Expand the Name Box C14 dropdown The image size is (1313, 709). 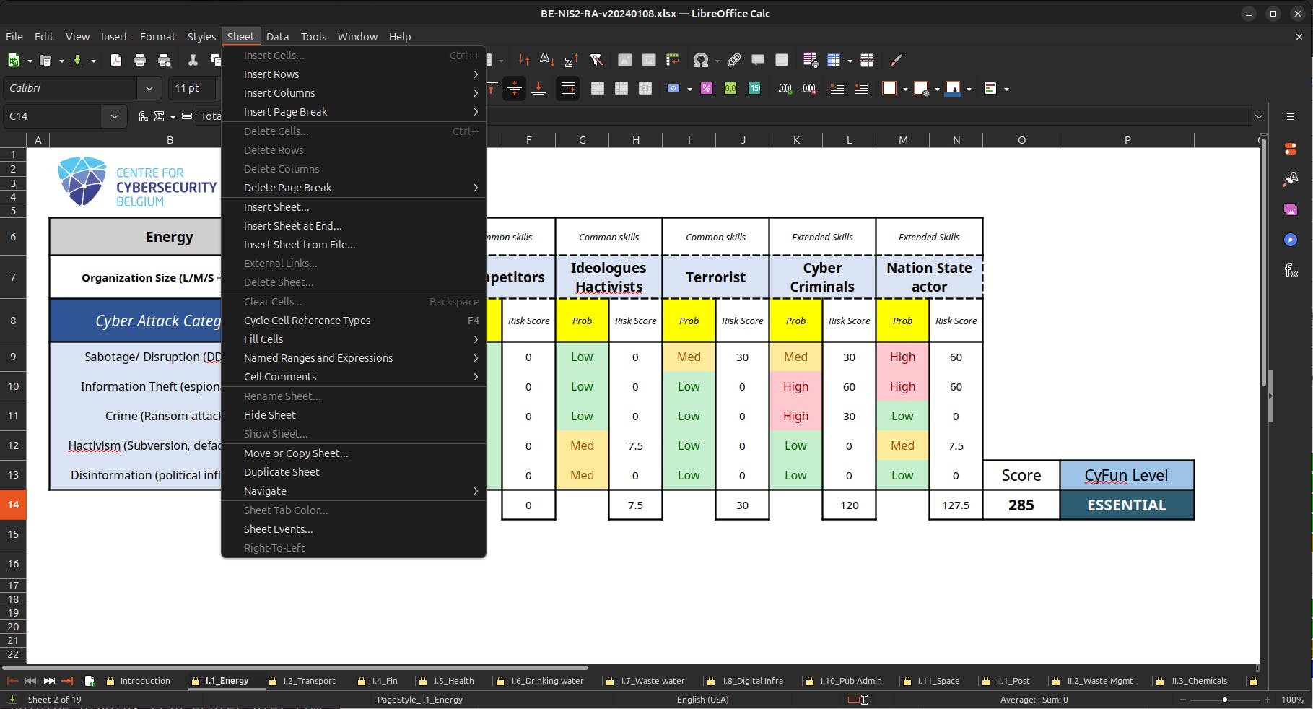114,116
